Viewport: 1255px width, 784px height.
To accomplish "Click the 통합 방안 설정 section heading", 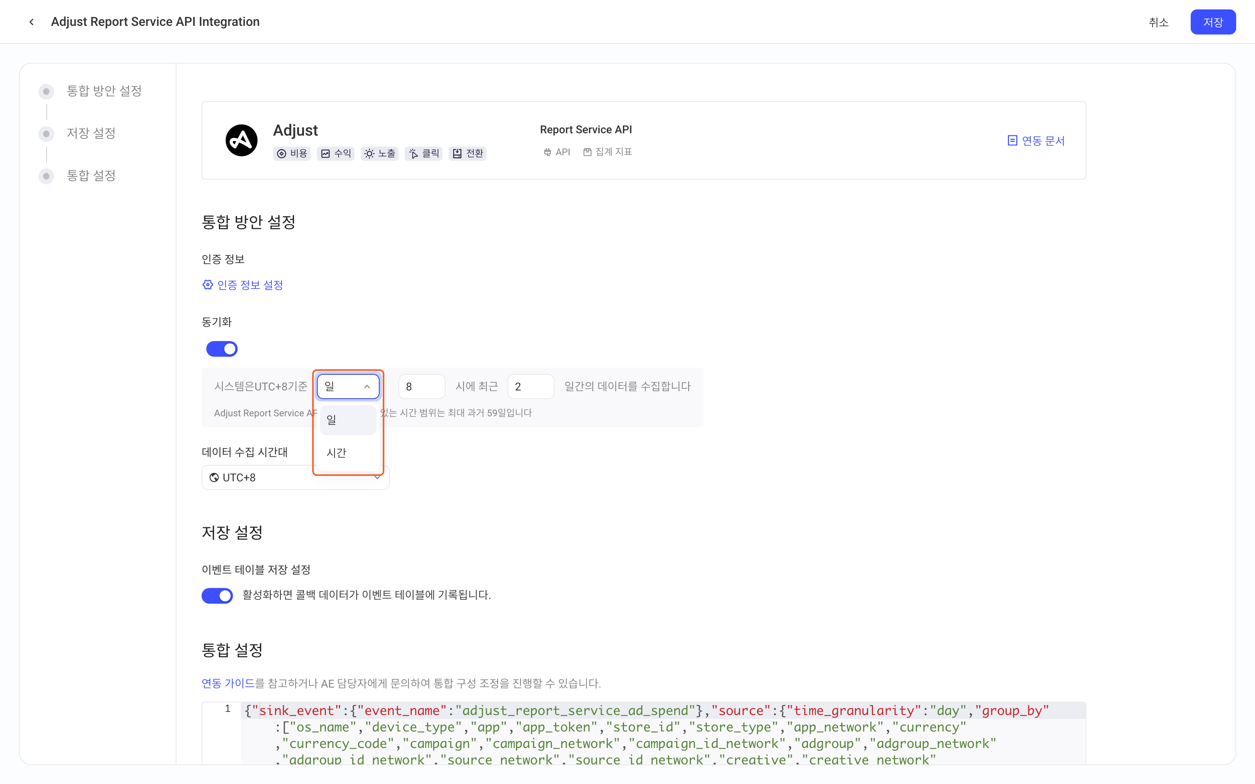I will point(248,222).
